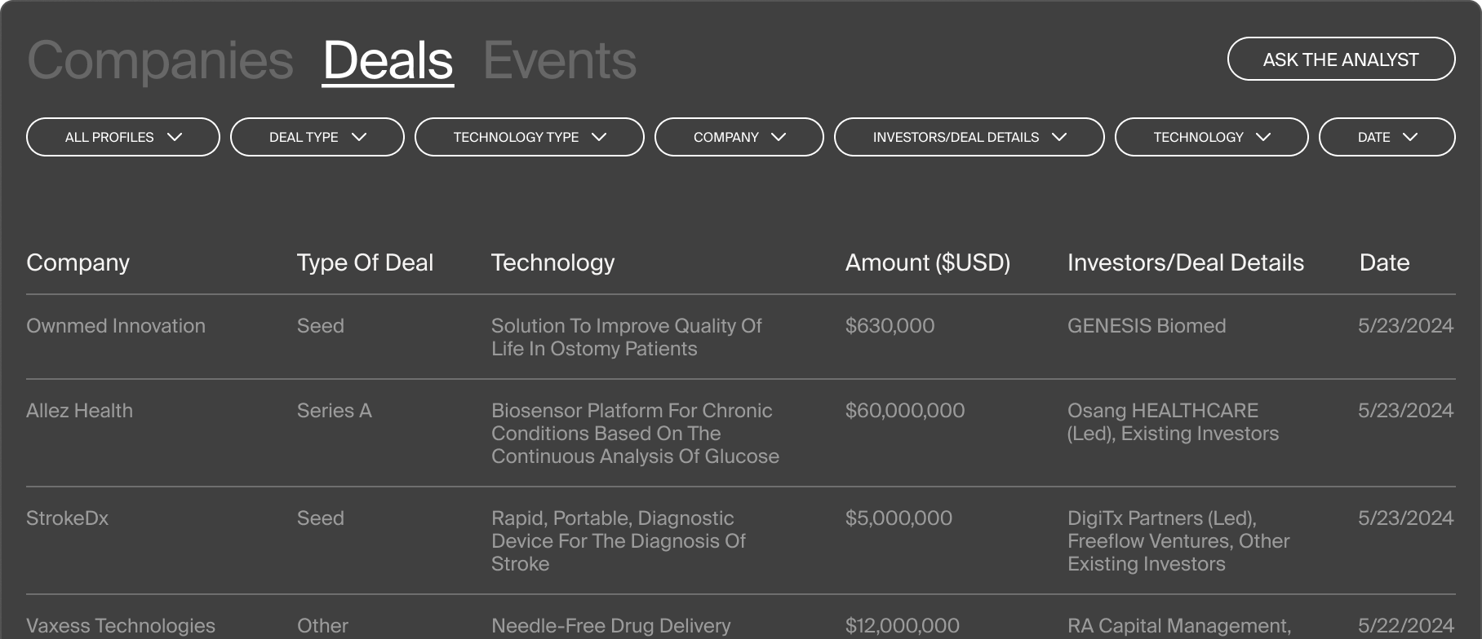
Task: Click the Needle-Free Drug Delivery text
Action: click(610, 625)
